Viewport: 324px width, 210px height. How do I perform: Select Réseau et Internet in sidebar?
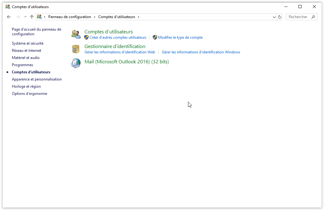(27, 51)
